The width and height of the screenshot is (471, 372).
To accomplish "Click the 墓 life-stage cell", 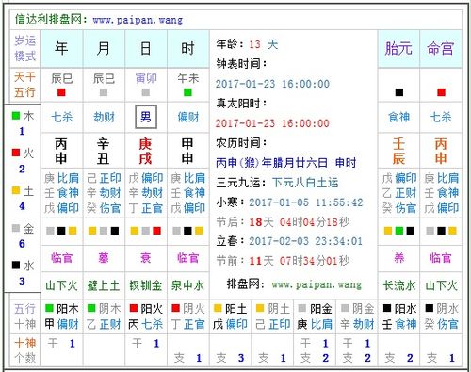I will (x=104, y=258).
